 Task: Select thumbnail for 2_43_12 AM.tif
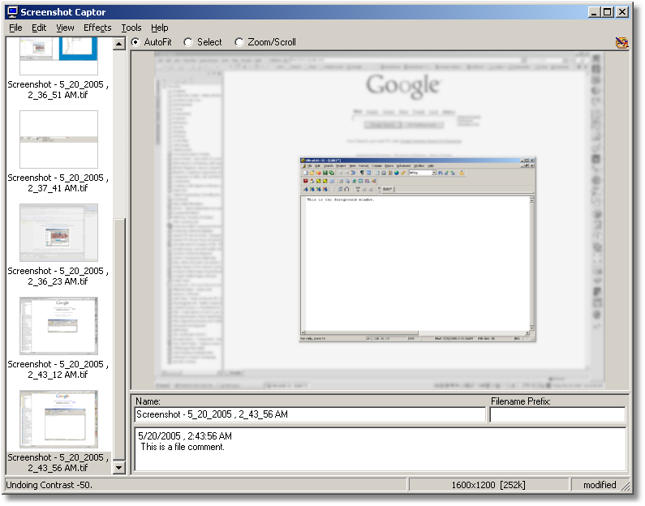[x=59, y=326]
